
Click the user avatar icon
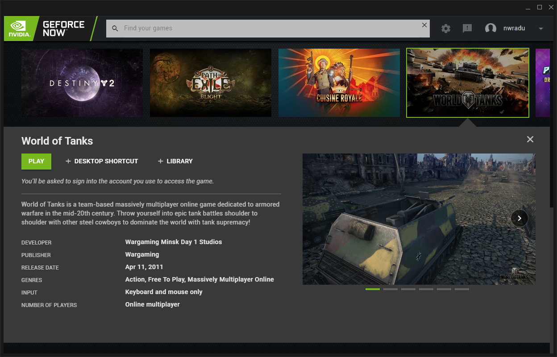click(x=490, y=29)
